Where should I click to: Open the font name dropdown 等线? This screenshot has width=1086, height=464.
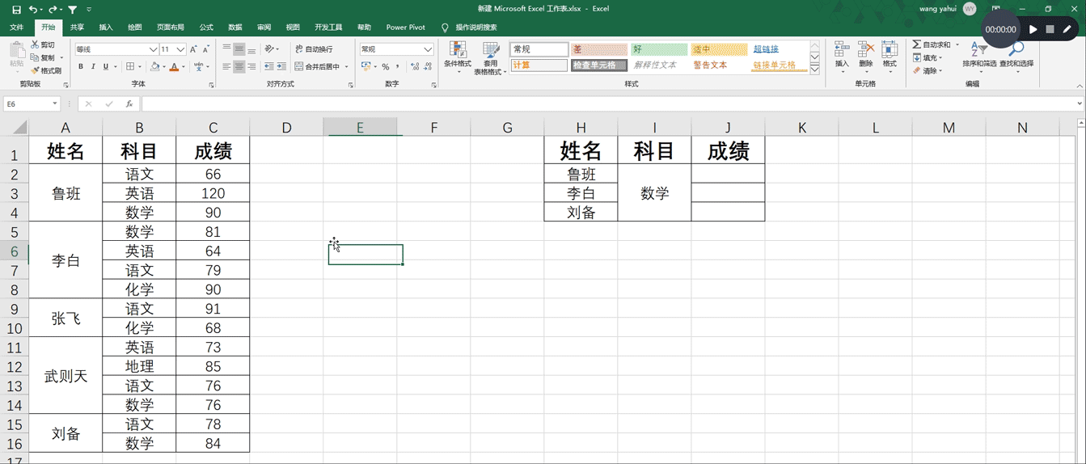click(153, 49)
